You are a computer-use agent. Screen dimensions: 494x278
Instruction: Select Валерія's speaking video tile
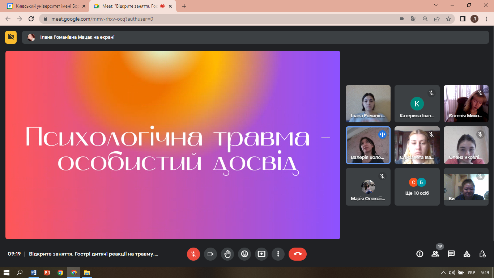coord(368,145)
